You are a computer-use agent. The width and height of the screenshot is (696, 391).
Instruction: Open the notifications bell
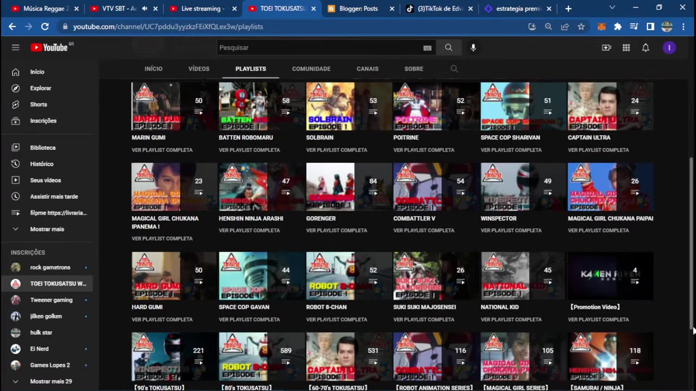(x=645, y=48)
